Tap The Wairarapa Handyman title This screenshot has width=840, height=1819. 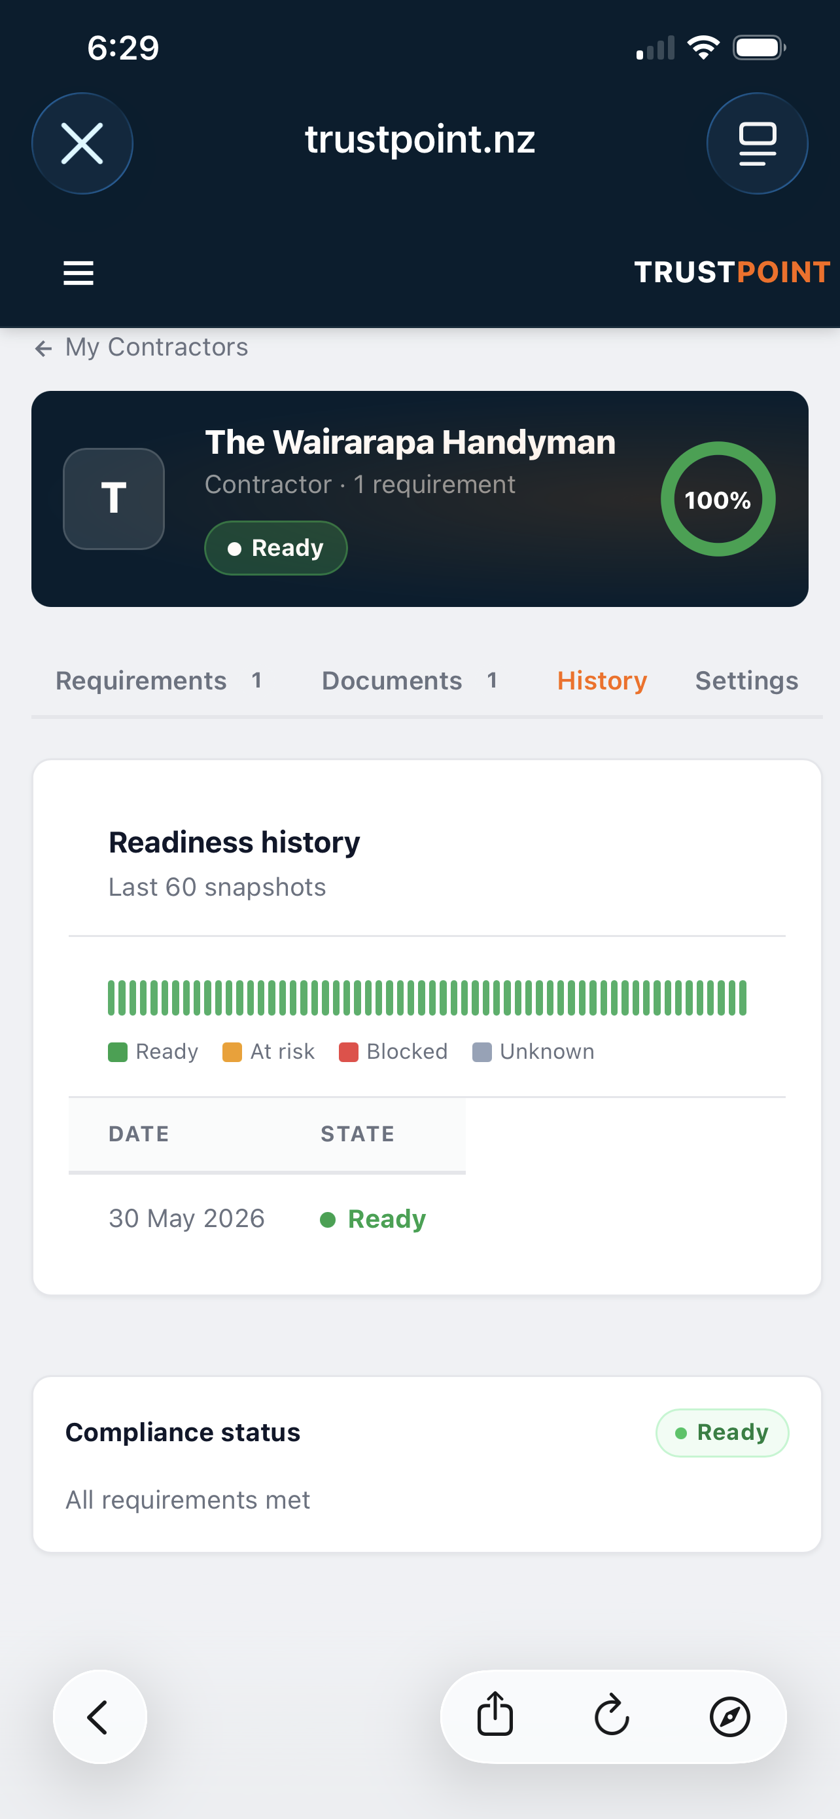click(410, 443)
